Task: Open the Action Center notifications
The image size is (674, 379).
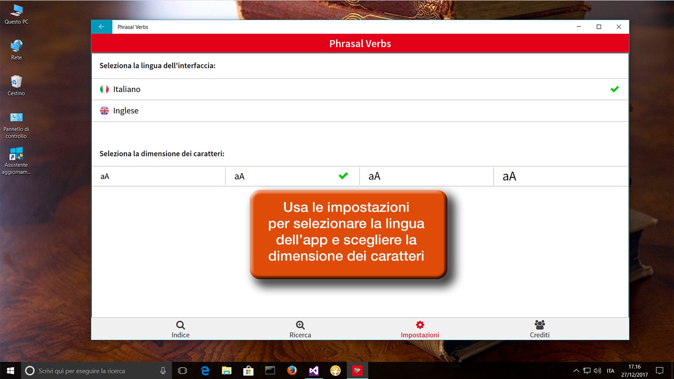Action: click(x=660, y=371)
